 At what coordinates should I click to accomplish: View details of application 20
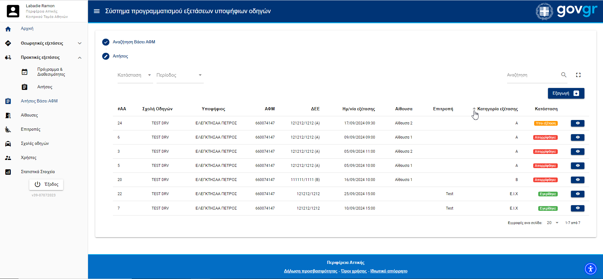[x=577, y=180]
